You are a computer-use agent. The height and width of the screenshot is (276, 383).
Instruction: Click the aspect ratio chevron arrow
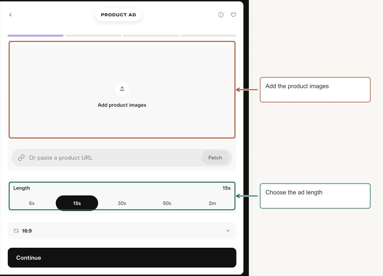[x=228, y=231]
